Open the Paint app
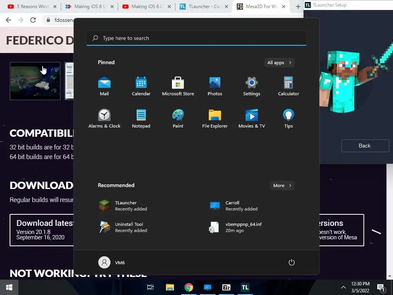This screenshot has height=295, width=393. [178, 118]
